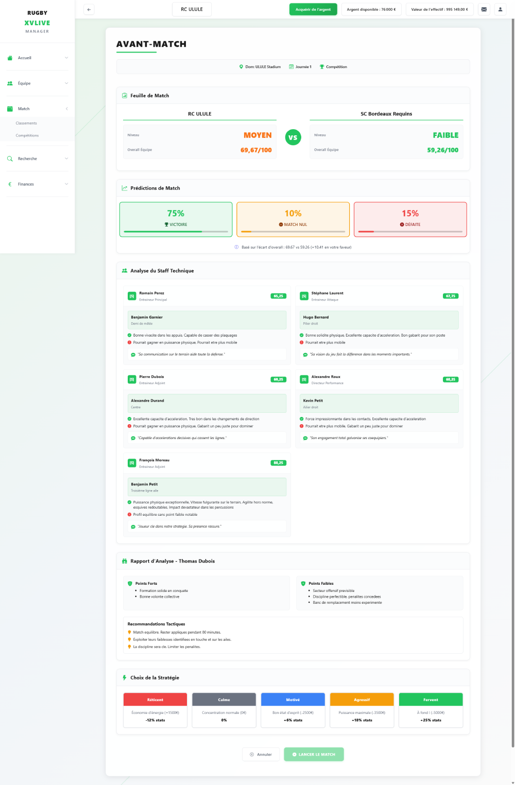Collapse the Match sidebar section
The width and height of the screenshot is (515, 785).
tap(66, 109)
